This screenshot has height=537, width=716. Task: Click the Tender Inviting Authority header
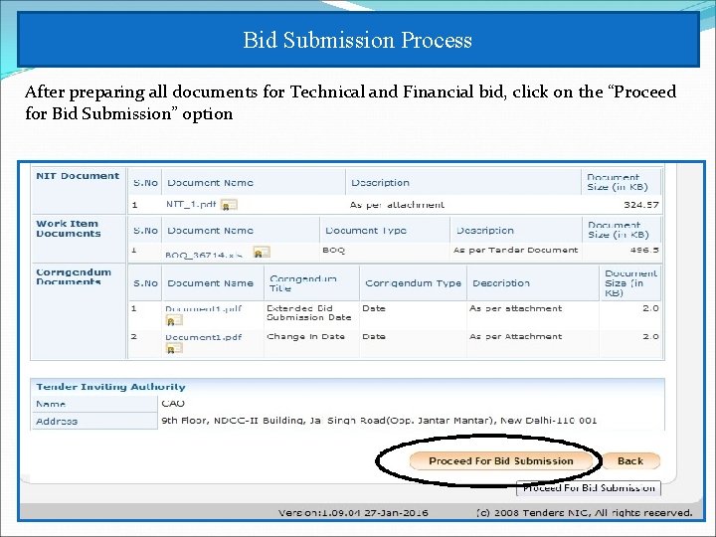(110, 387)
